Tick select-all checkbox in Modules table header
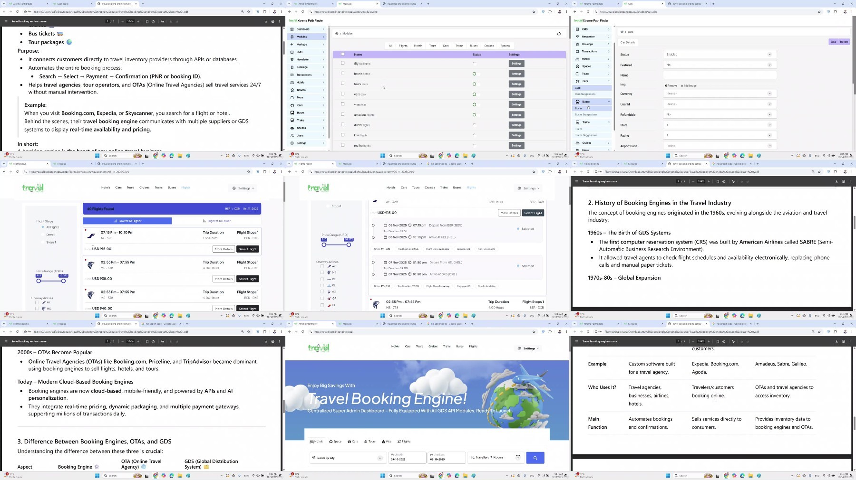Screen dimensions: 856x480 tap(343, 54)
